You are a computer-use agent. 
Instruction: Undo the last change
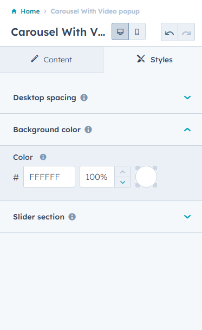[170, 32]
